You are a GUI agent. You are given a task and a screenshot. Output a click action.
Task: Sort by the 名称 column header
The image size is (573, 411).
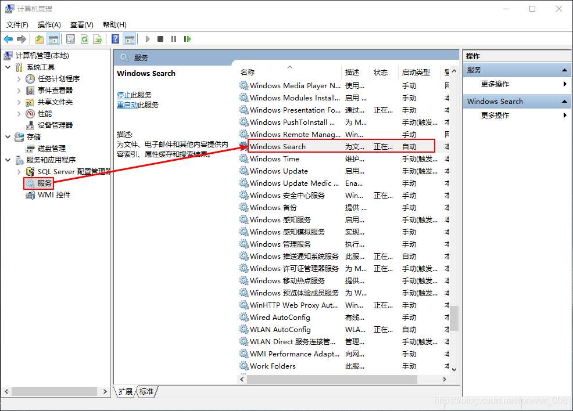289,72
